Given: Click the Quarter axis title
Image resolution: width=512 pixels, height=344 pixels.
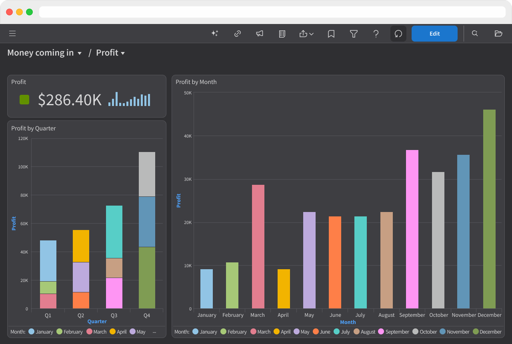Looking at the screenshot, I should pos(97,322).
